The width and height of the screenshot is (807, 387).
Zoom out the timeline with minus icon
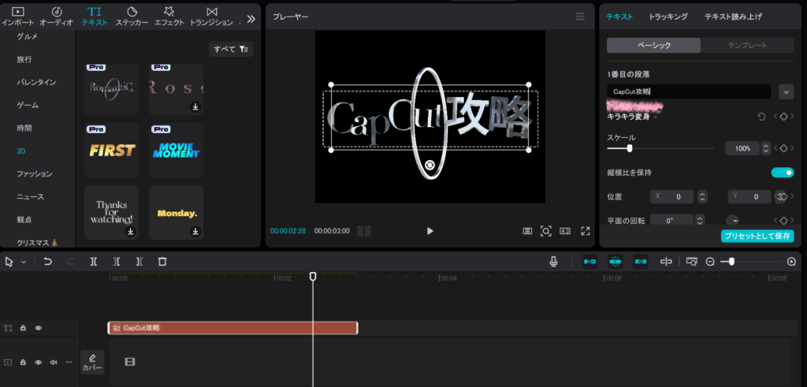(710, 262)
